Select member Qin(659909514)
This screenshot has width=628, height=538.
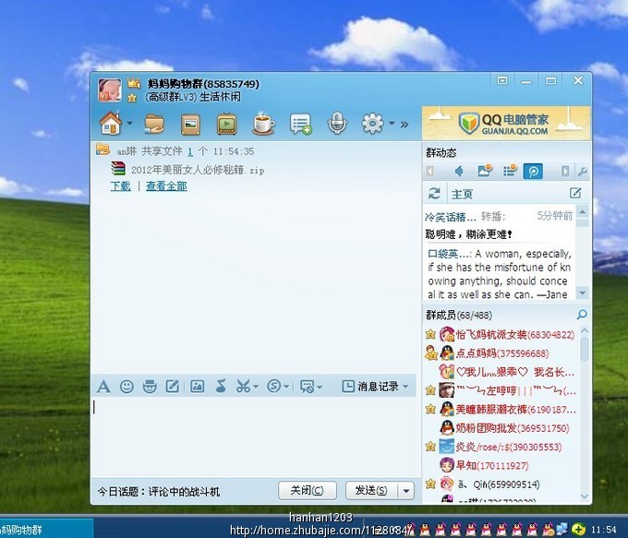500,484
